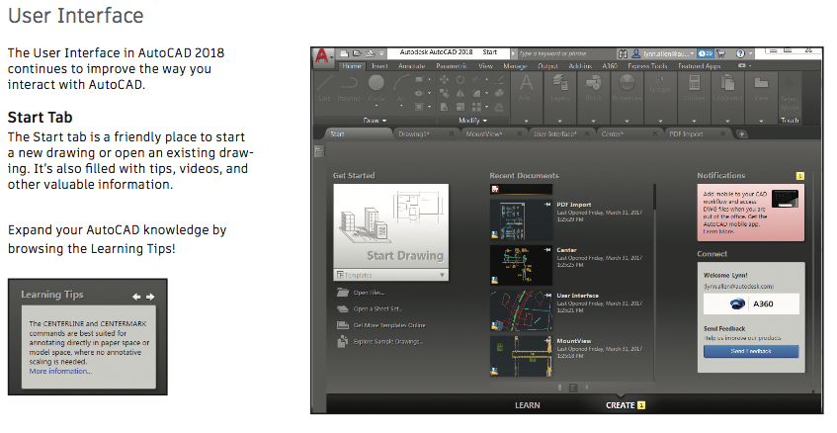
Task: Expand the Templates dropdown
Action: [390, 275]
